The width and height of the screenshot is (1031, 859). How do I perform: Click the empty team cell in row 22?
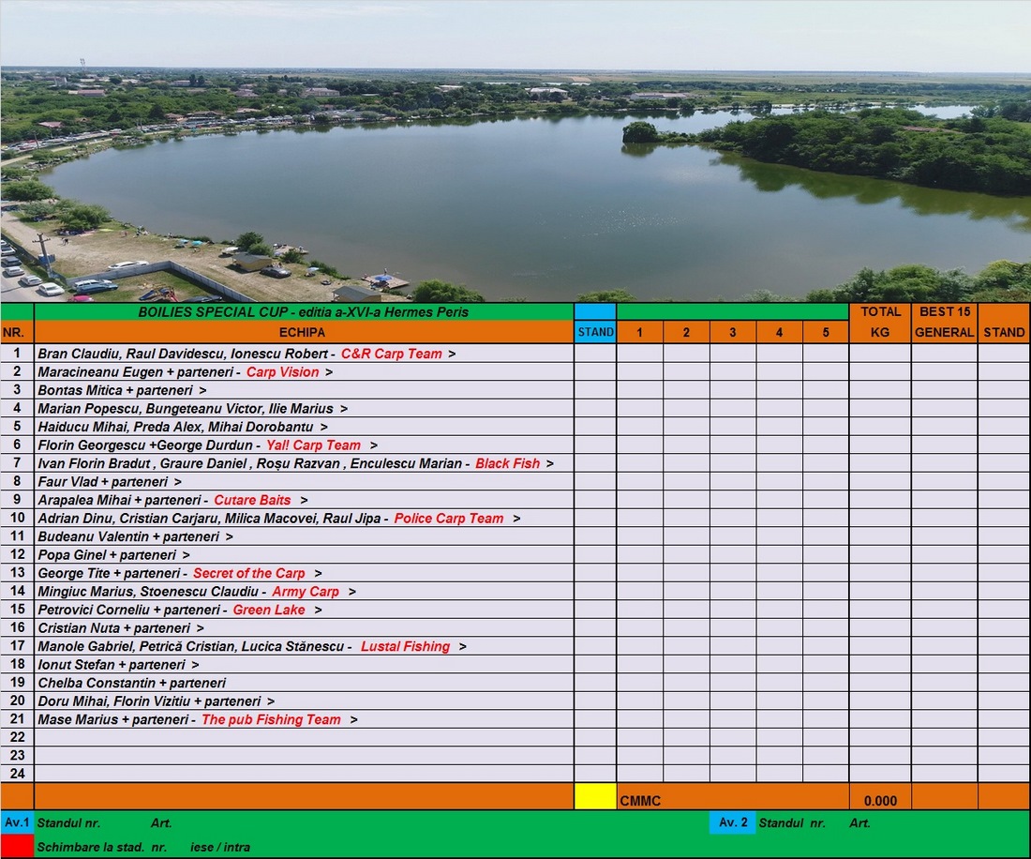coord(303,738)
